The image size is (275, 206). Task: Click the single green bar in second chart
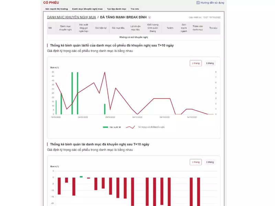(x=81, y=177)
